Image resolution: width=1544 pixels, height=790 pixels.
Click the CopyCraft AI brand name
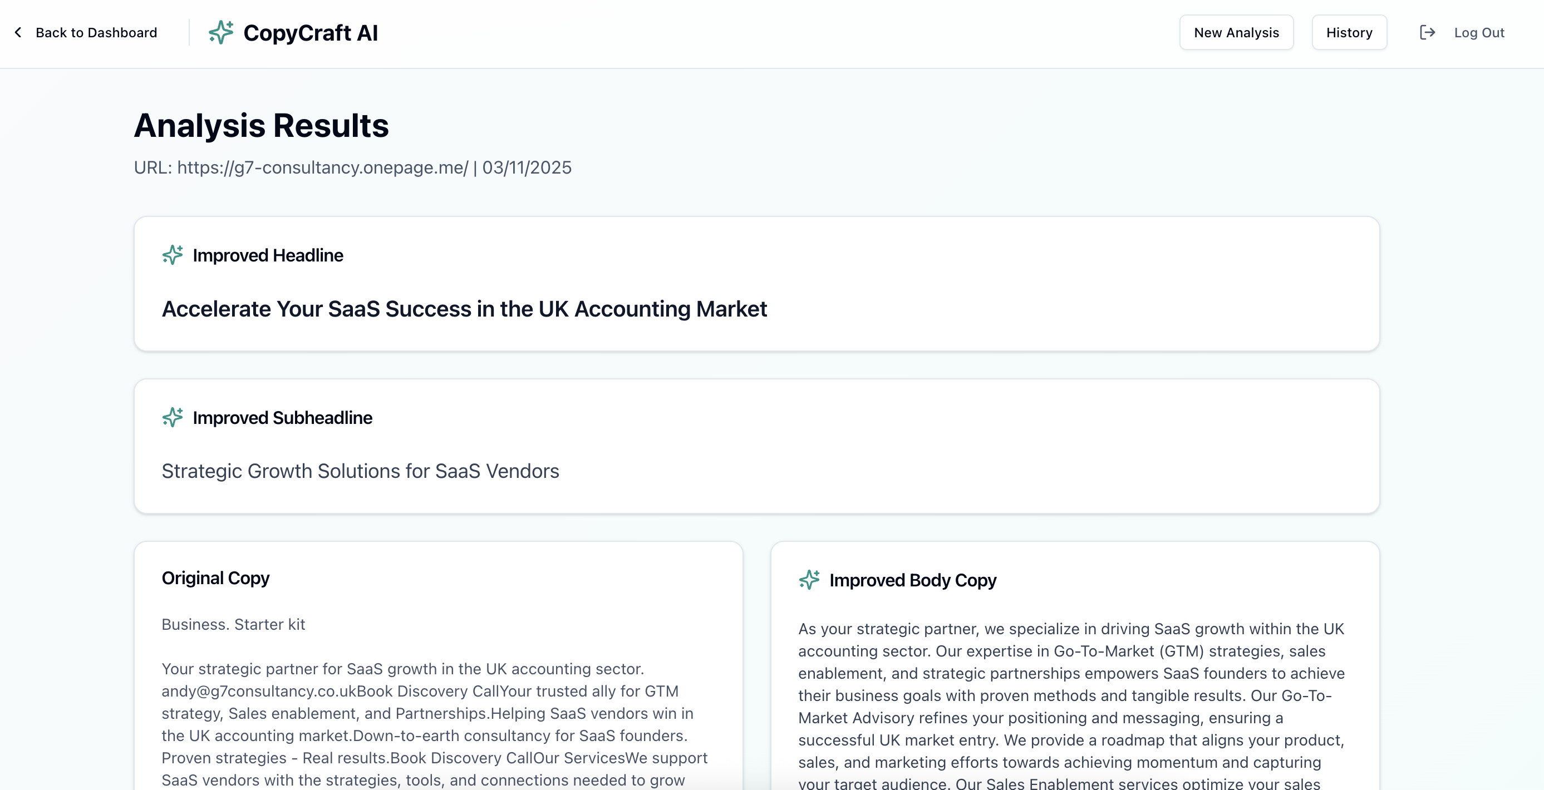coord(311,32)
